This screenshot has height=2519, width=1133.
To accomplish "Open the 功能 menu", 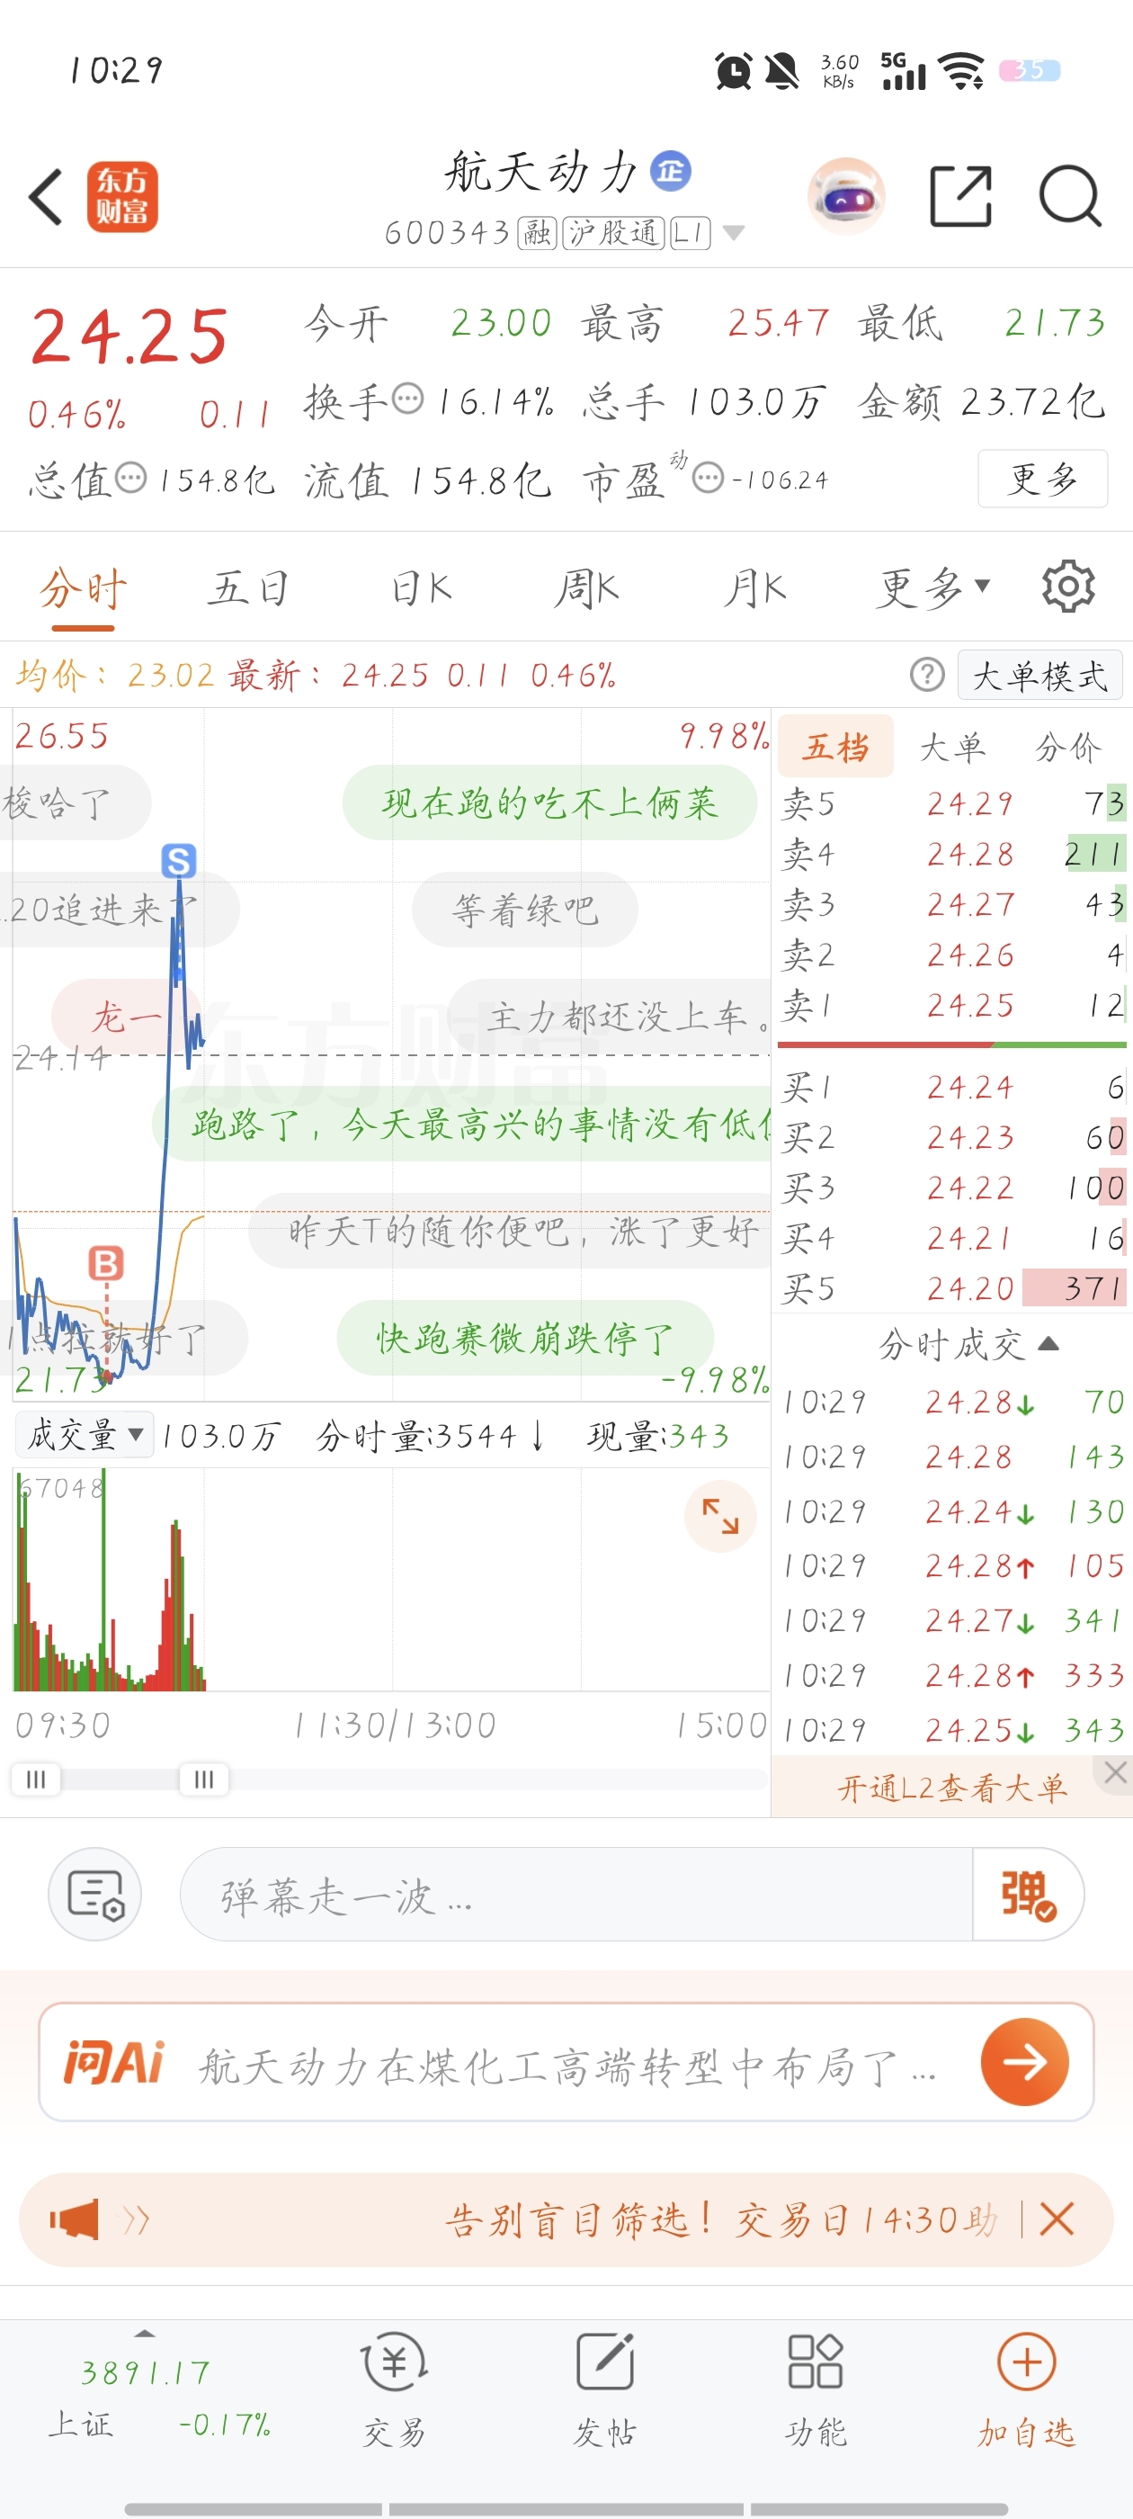I will [816, 2389].
